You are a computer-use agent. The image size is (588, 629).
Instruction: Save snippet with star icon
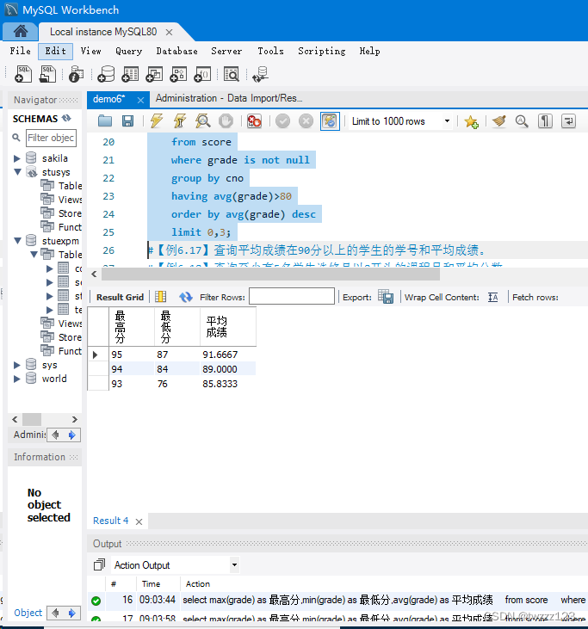[471, 121]
